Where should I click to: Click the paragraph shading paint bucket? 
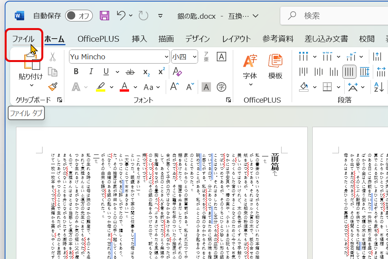pyautogui.click(x=304, y=87)
